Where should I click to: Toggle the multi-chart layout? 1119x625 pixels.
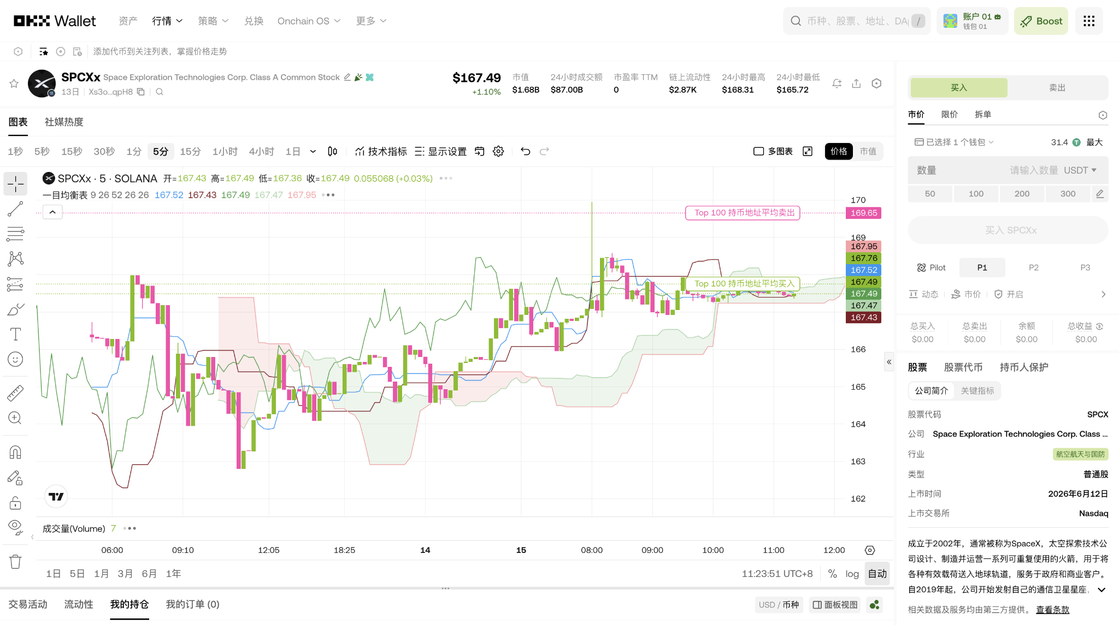pos(773,151)
